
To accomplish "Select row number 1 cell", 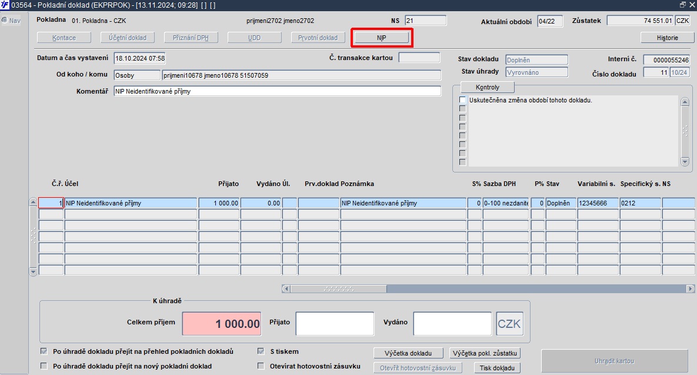I will tap(51, 203).
